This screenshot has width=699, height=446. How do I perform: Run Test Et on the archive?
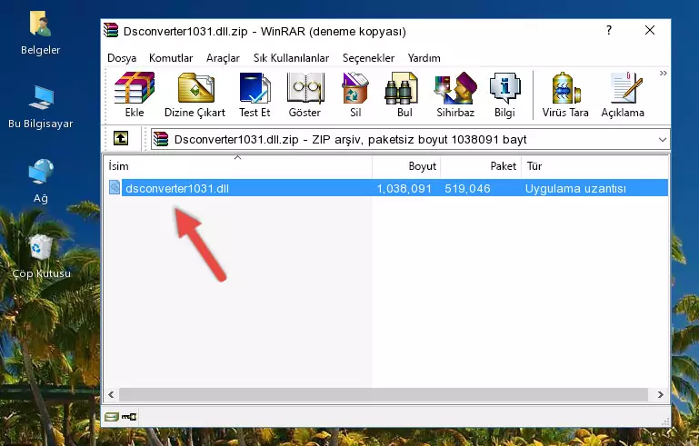[255, 94]
